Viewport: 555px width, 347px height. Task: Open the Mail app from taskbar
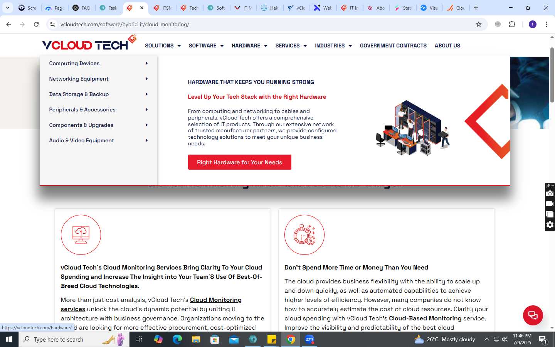pos(234,339)
